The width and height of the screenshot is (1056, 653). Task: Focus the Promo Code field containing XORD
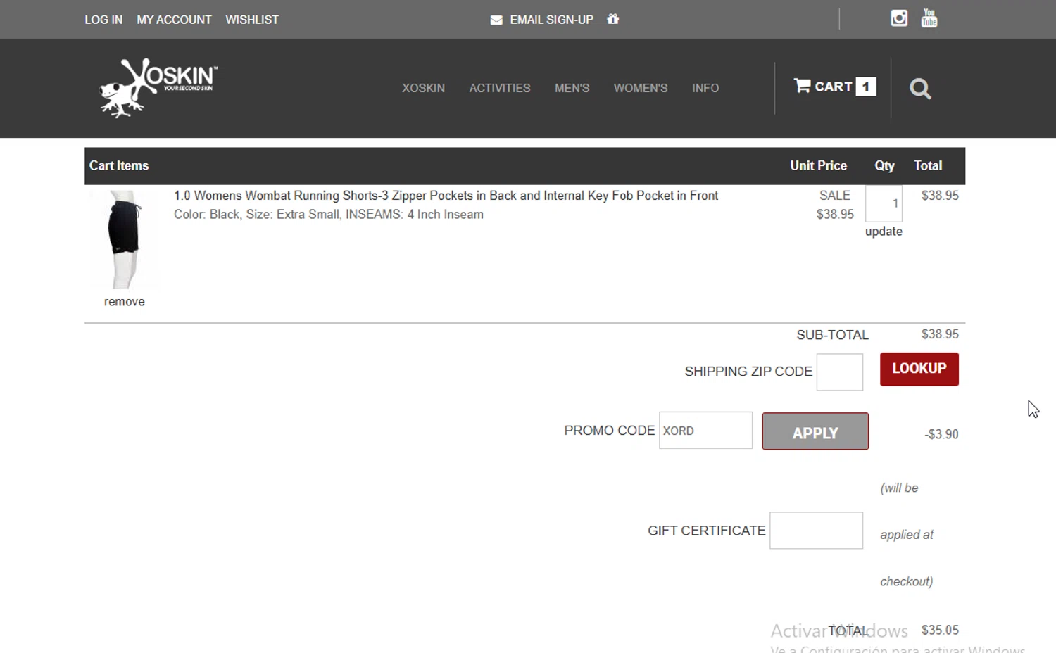pyautogui.click(x=705, y=431)
